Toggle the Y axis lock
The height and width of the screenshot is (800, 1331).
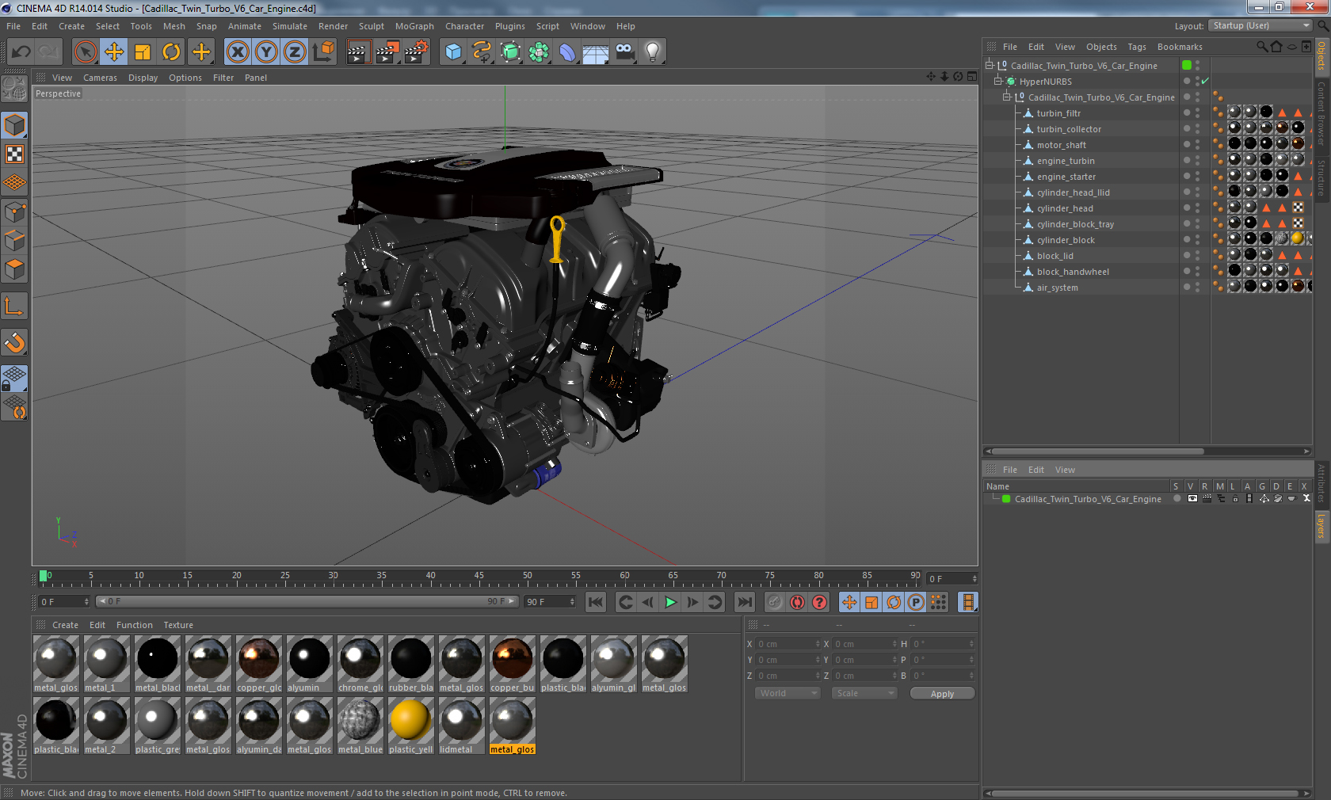tap(266, 52)
